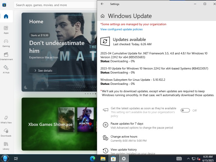216x162 pixels.
Task: Open View configured update policies link
Action: [121, 29]
